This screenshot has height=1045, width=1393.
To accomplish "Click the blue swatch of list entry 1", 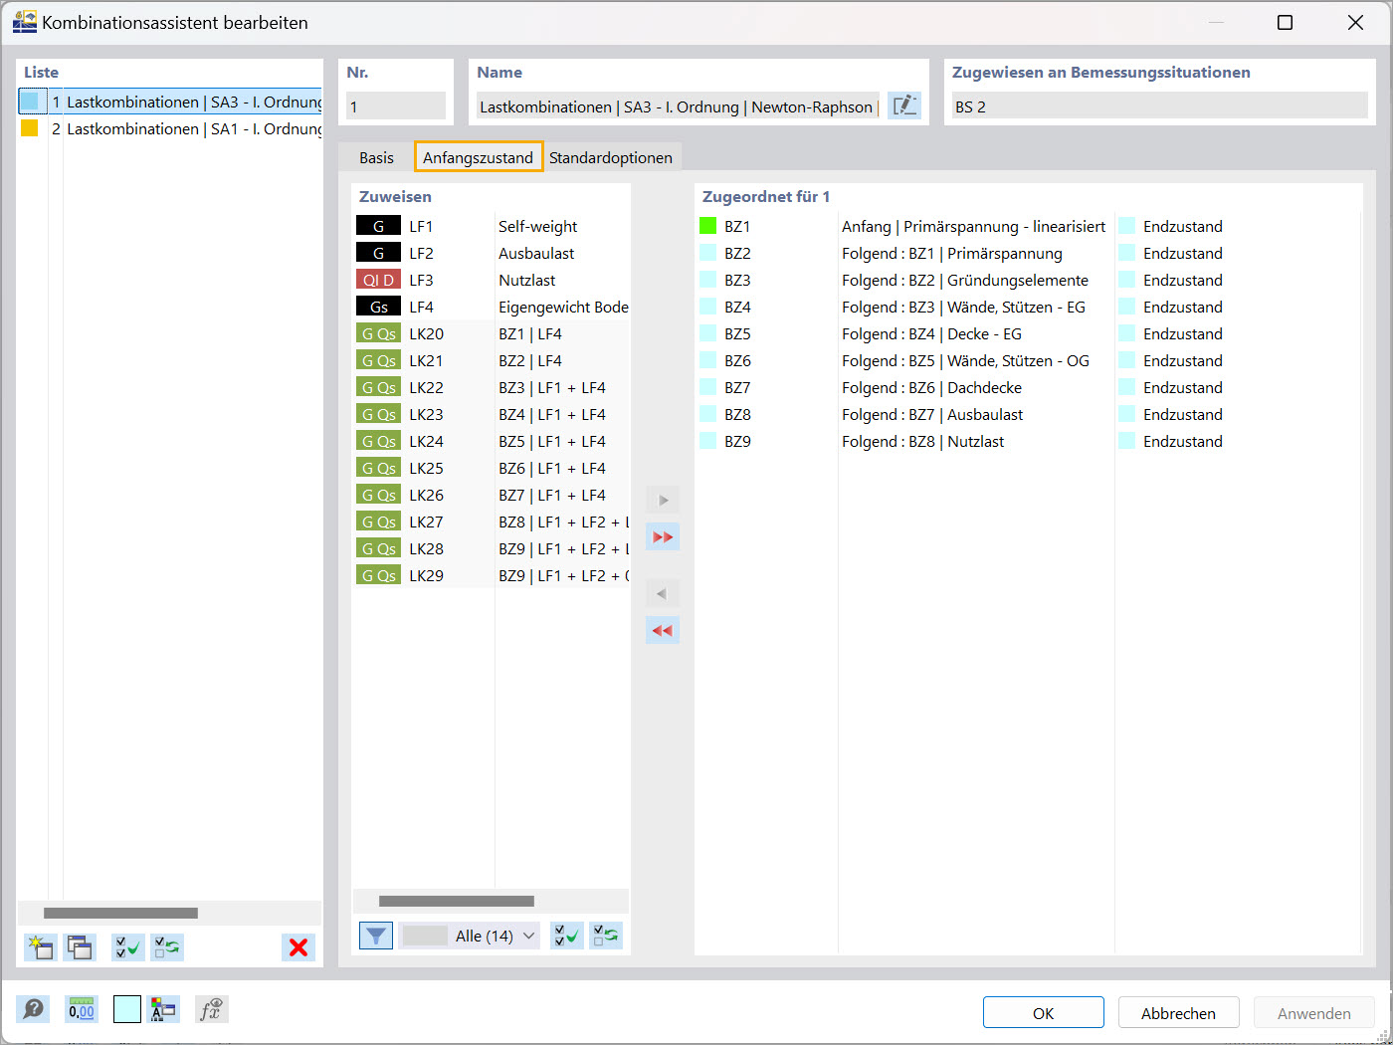I will click(30, 101).
